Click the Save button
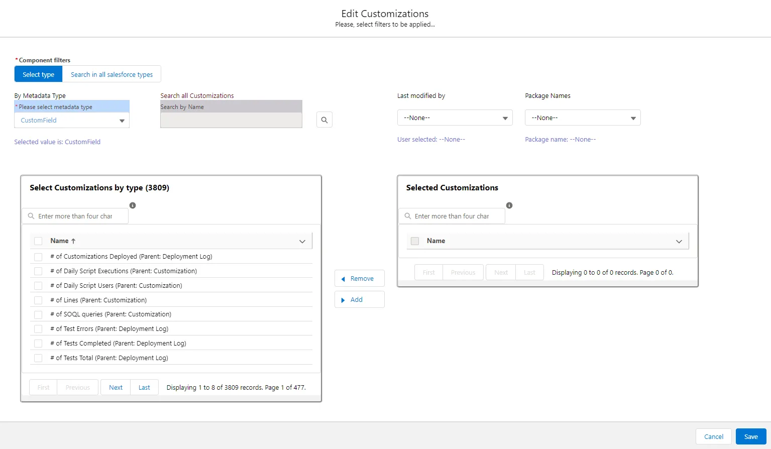This screenshot has width=771, height=449. 751,436
